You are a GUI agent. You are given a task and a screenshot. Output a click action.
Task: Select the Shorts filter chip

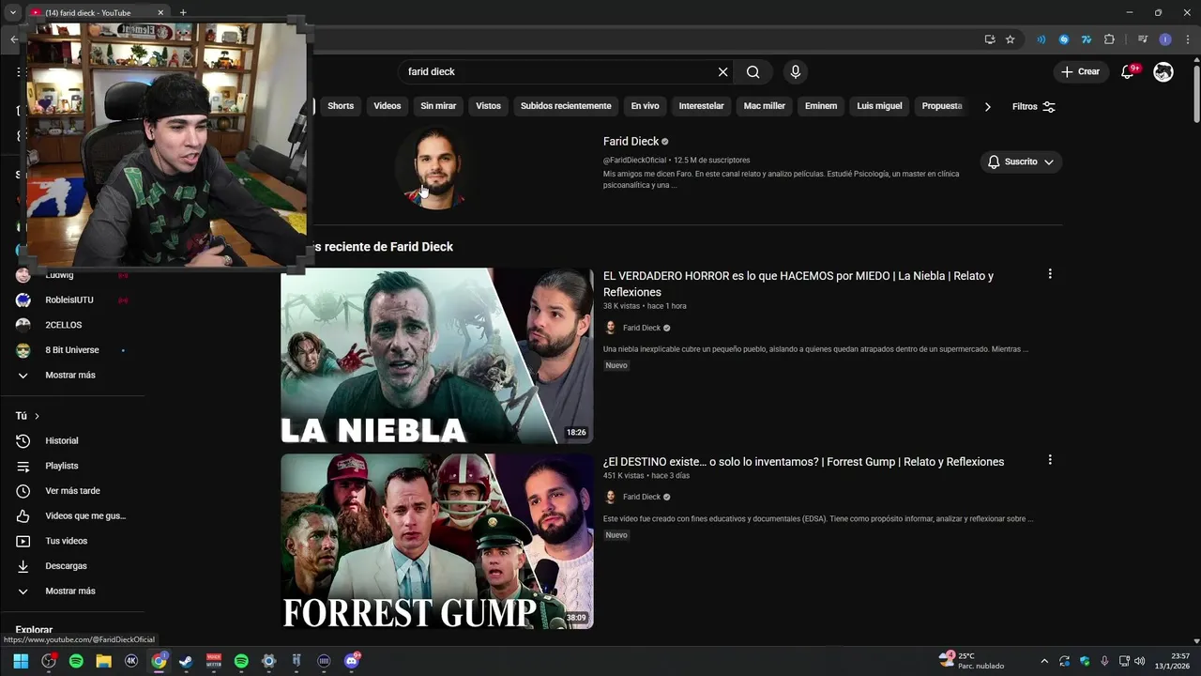tap(341, 106)
